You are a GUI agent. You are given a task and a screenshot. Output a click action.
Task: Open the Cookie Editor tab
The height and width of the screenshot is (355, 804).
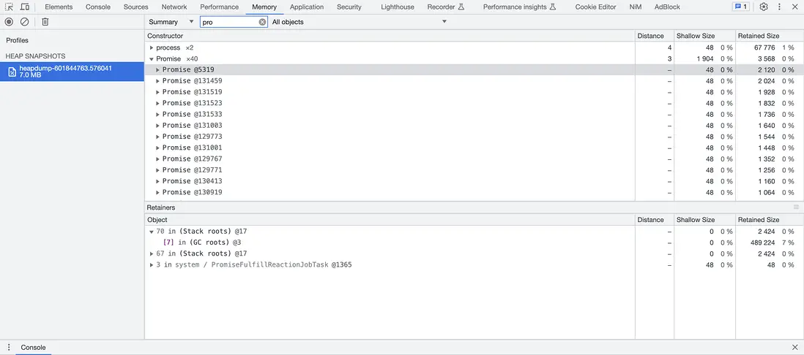pos(596,7)
